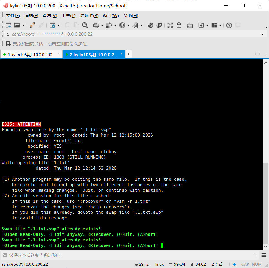Click the file transfer icon
Image resolution: width=269 pixels, height=268 pixels.
tap(109, 26)
